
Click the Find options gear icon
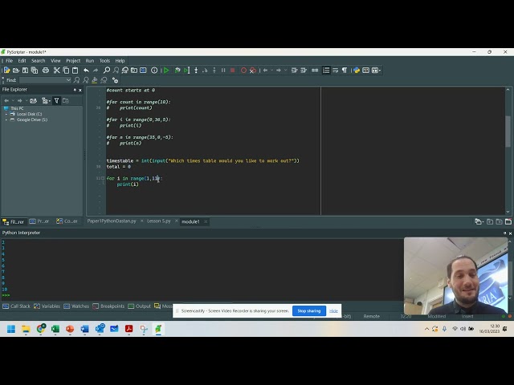click(x=115, y=80)
